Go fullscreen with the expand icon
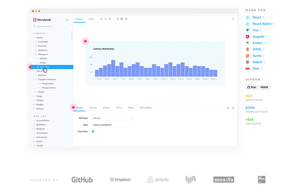The height and width of the screenshot is (196, 306). tap(233, 19)
